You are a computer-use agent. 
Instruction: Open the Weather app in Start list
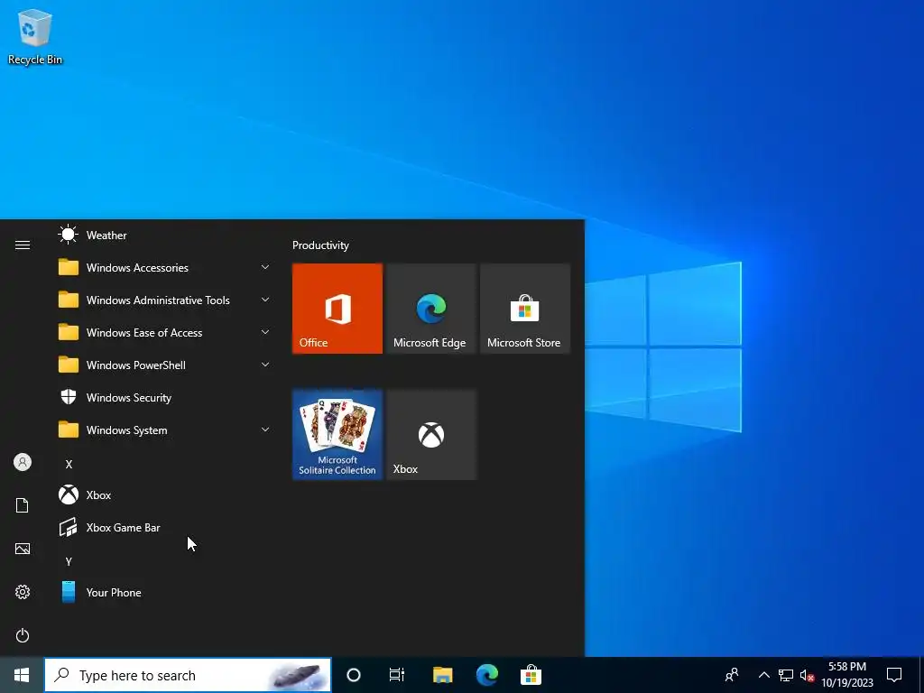164,236
